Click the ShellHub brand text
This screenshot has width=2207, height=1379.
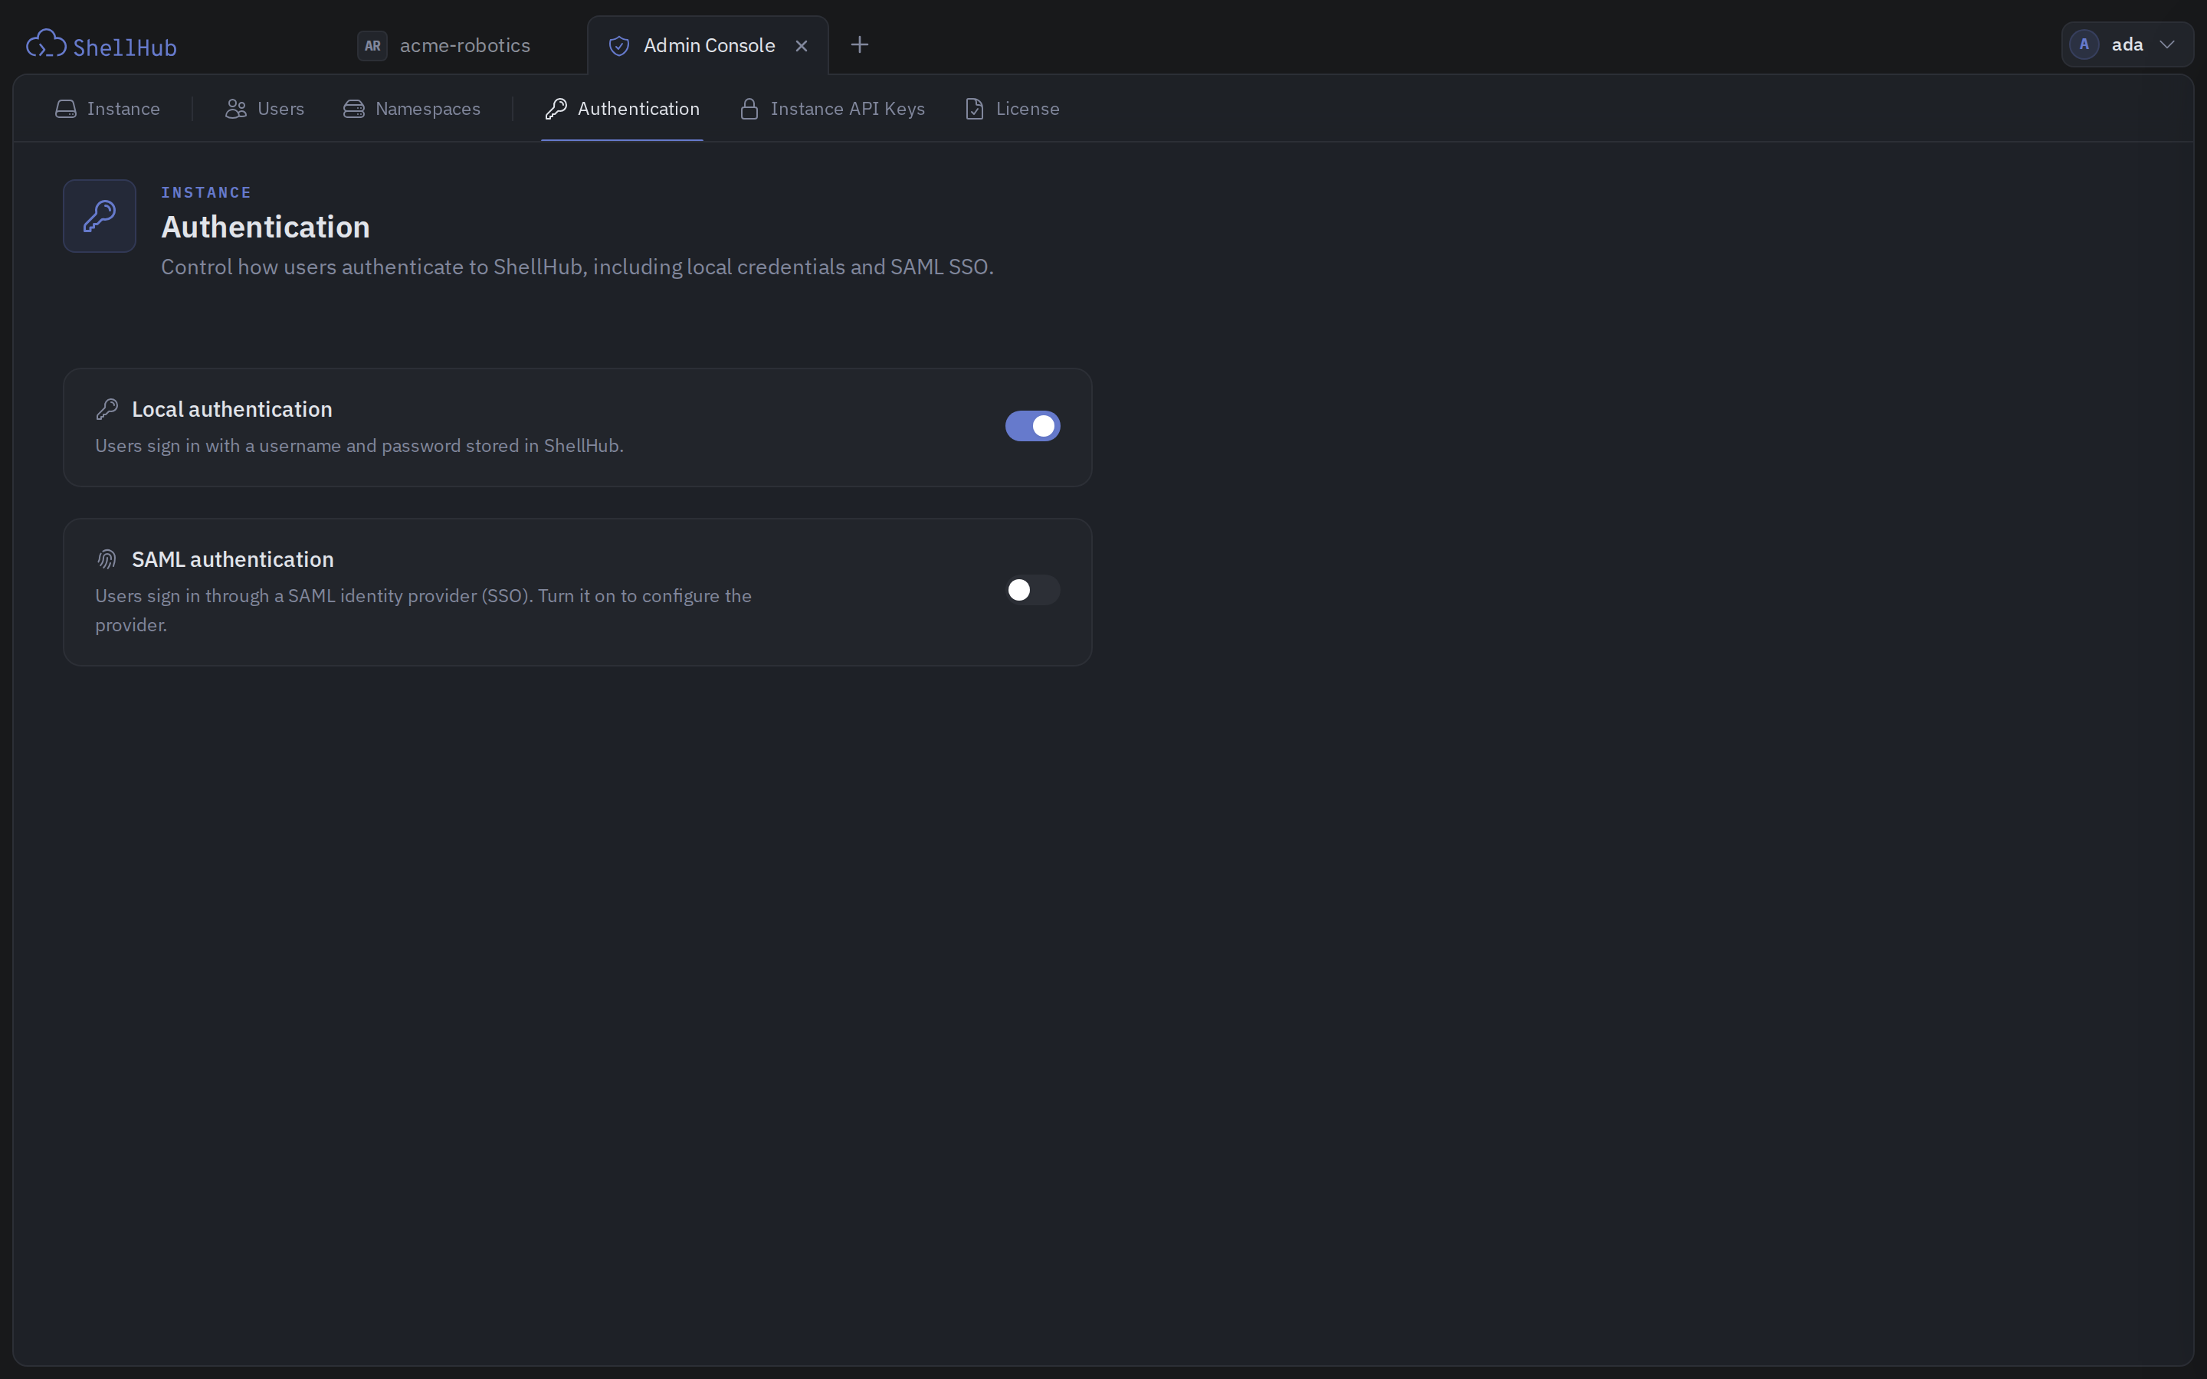(x=125, y=47)
